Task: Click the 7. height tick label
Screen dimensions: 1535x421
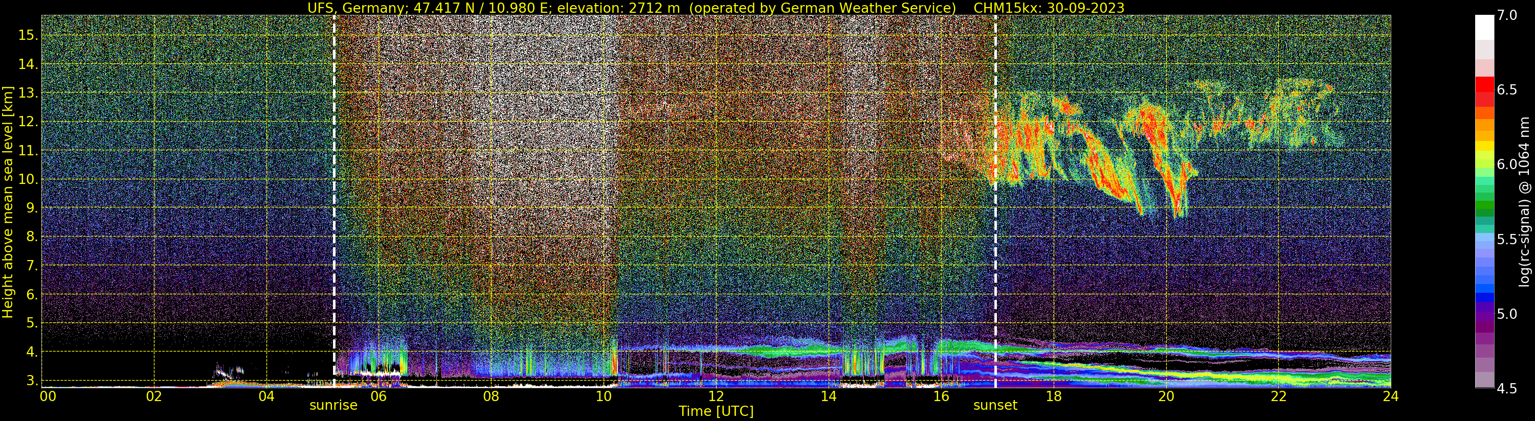Action: click(x=32, y=266)
